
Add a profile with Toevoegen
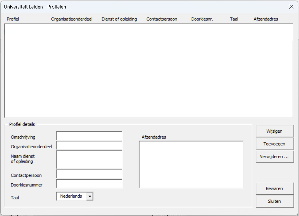click(275, 144)
